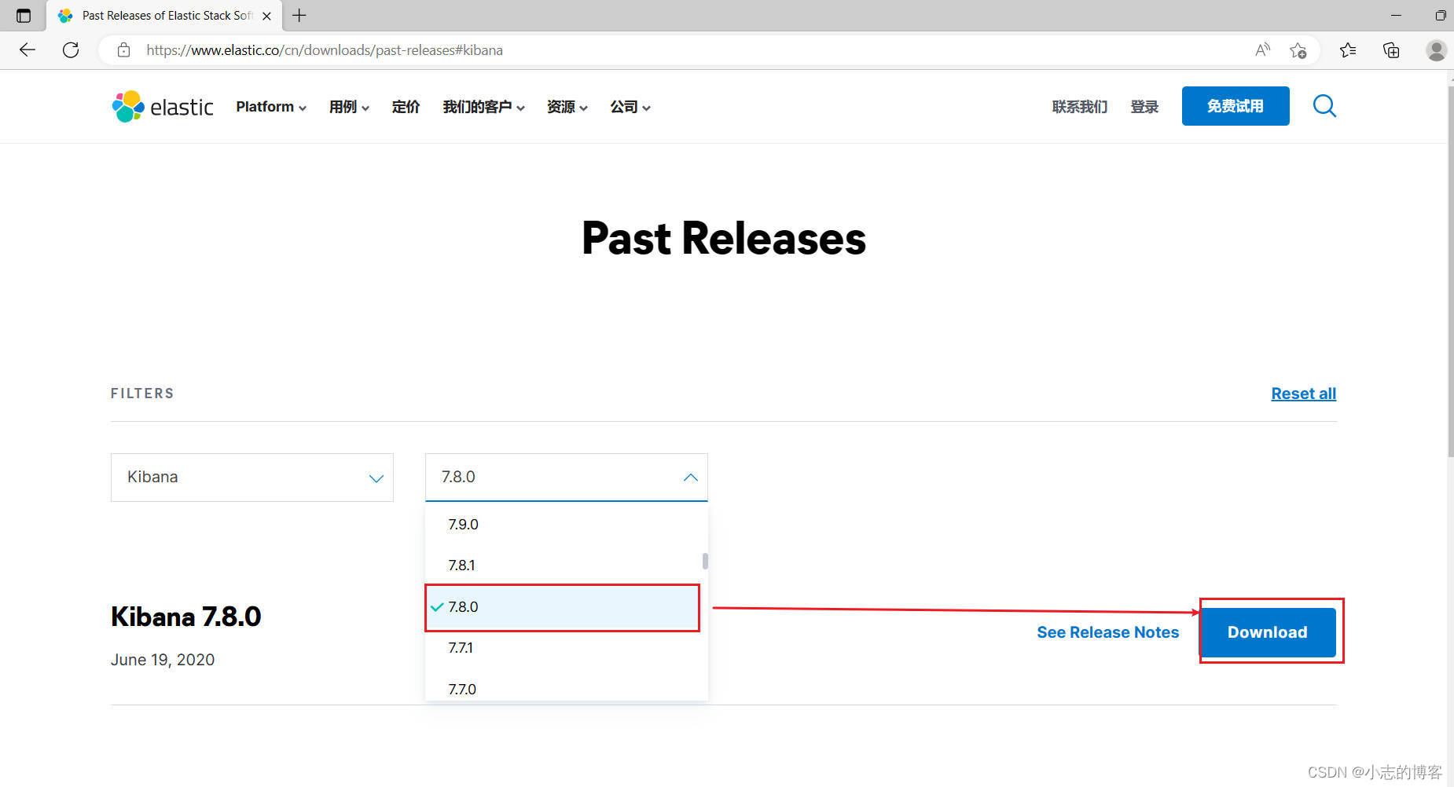Image resolution: width=1454 pixels, height=787 pixels.
Task: Close the Past Releases browser tab
Action: tap(266, 16)
